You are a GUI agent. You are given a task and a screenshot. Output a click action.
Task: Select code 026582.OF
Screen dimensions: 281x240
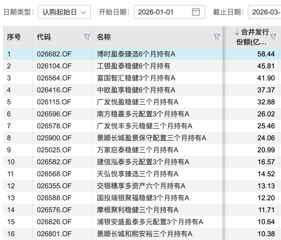tap(54, 162)
